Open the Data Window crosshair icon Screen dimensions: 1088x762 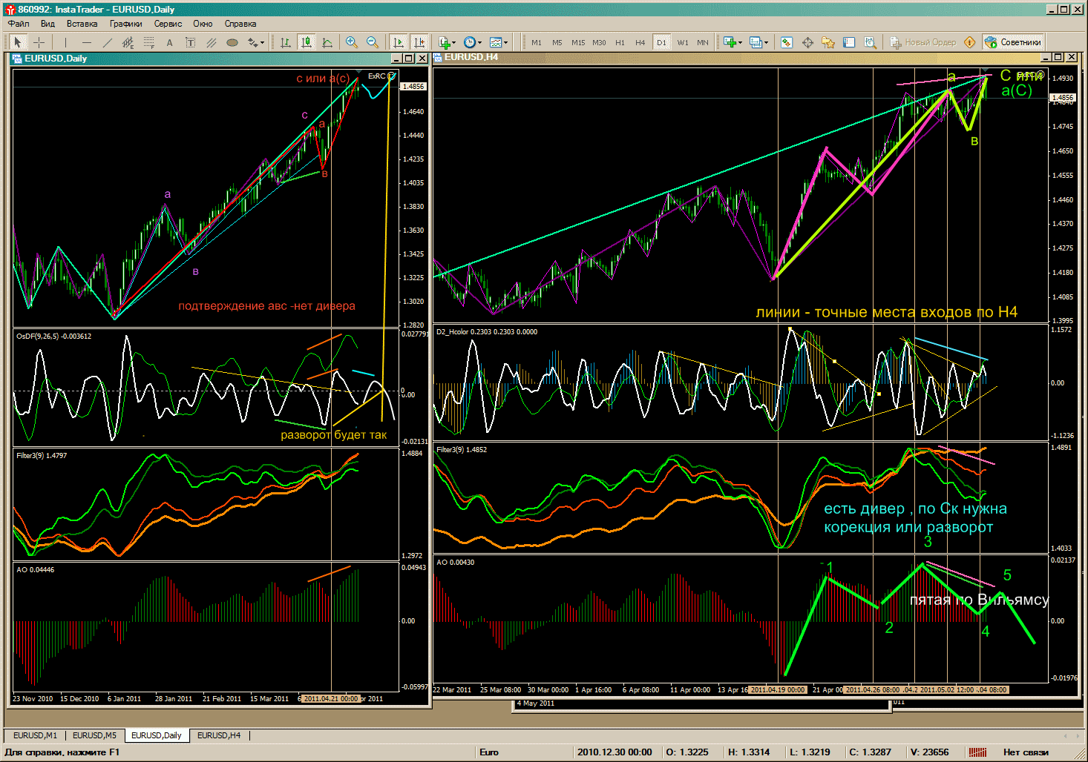(807, 42)
